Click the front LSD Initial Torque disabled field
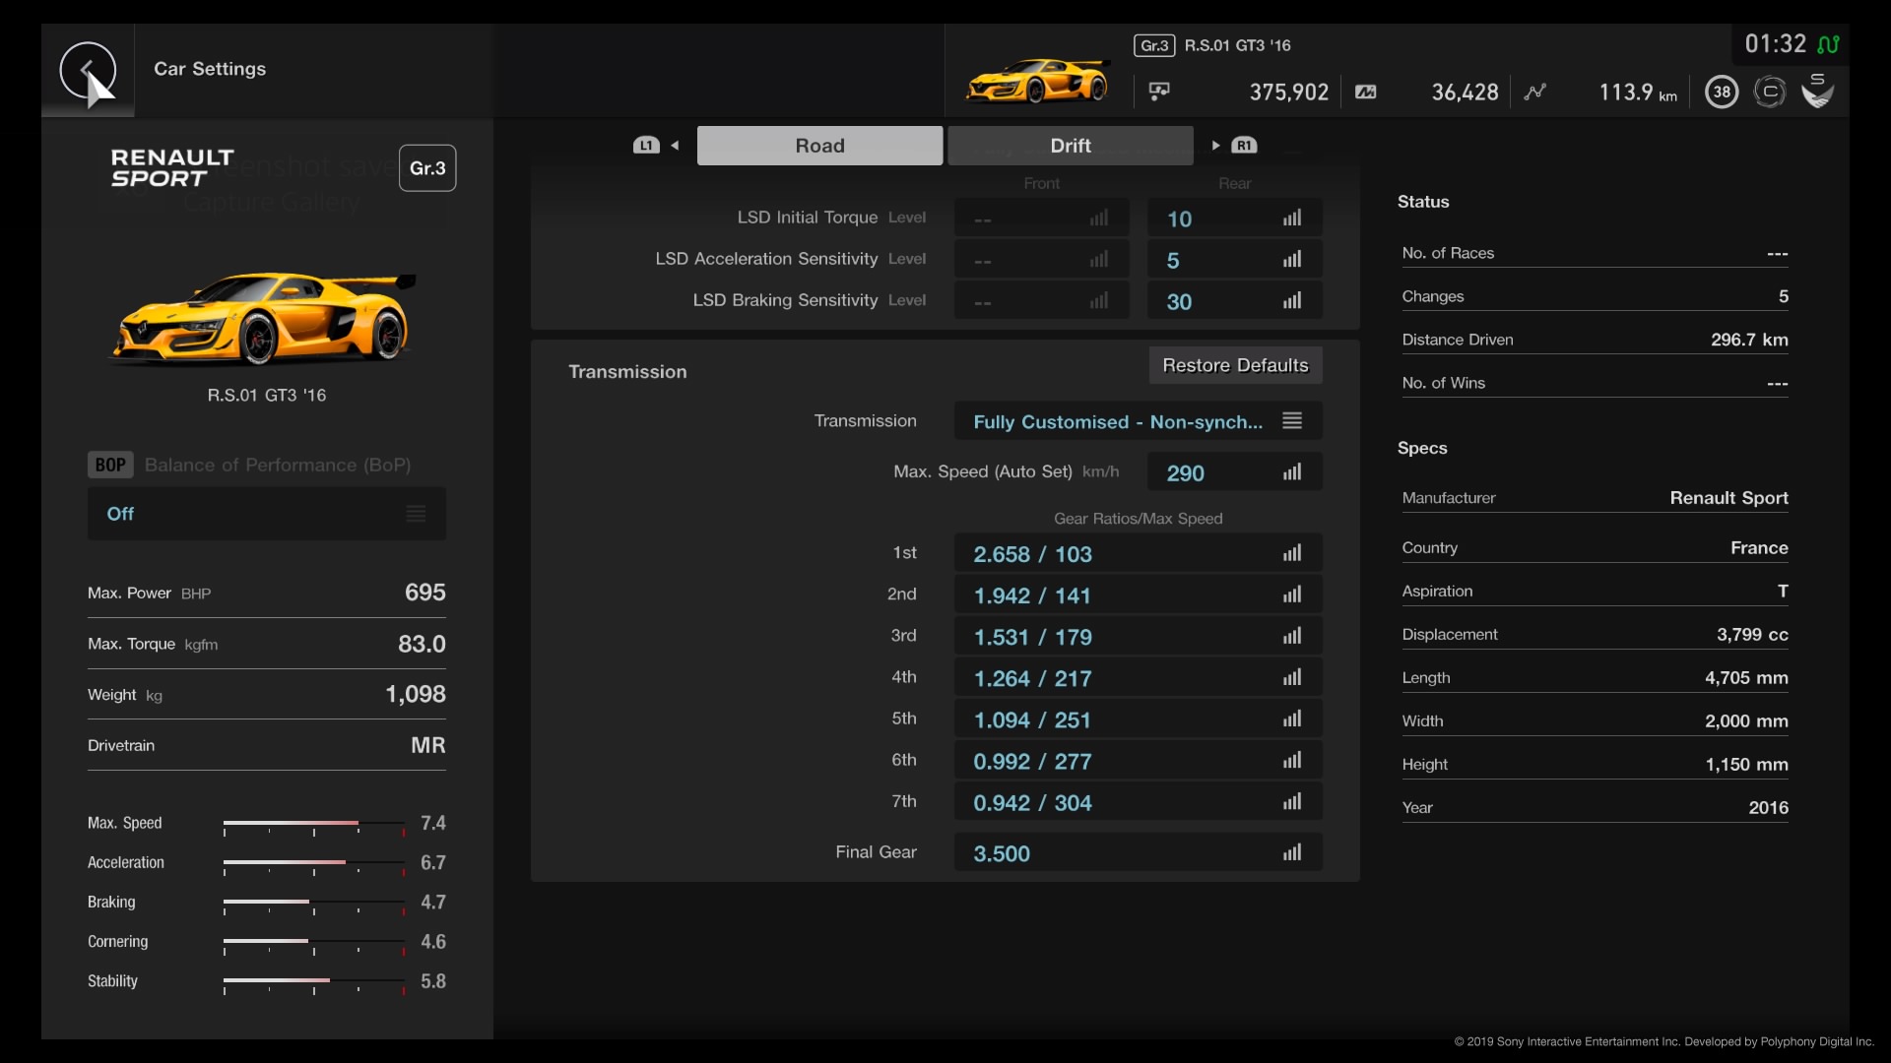Image resolution: width=1891 pixels, height=1063 pixels. point(1041,219)
